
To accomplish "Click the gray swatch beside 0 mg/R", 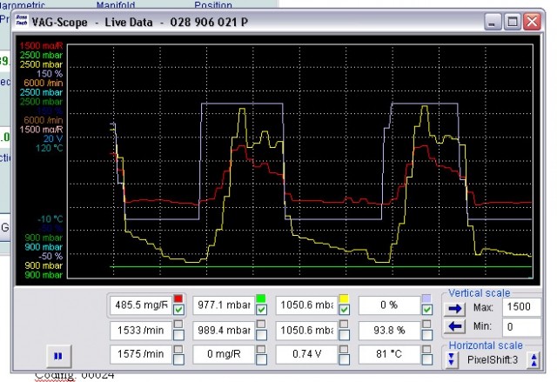I will pos(261,349).
